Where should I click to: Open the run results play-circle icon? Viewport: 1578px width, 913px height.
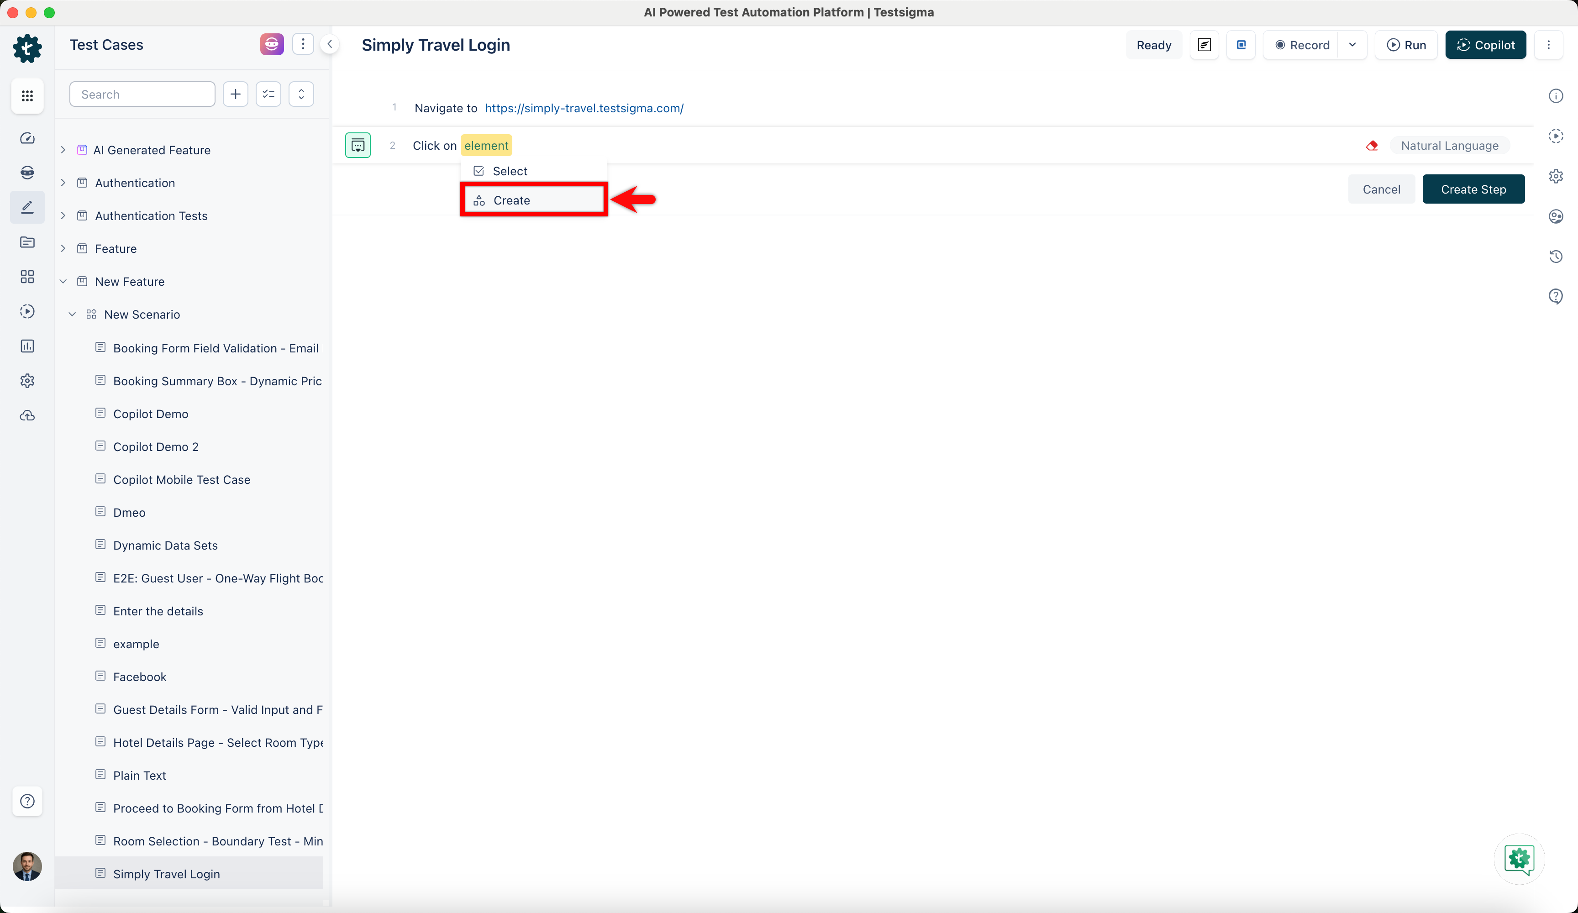27,311
